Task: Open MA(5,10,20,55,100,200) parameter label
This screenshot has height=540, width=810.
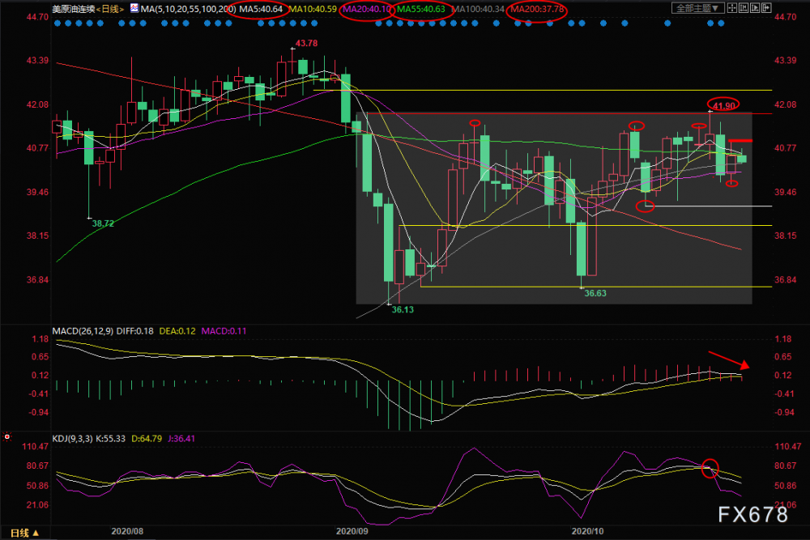Action: (188, 9)
